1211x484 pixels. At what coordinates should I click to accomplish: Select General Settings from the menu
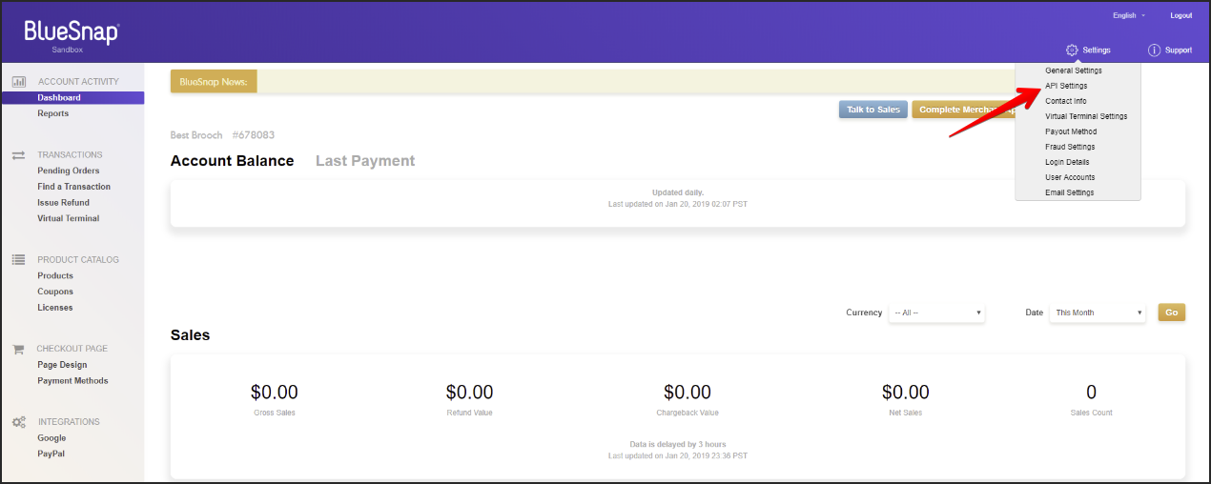1073,71
